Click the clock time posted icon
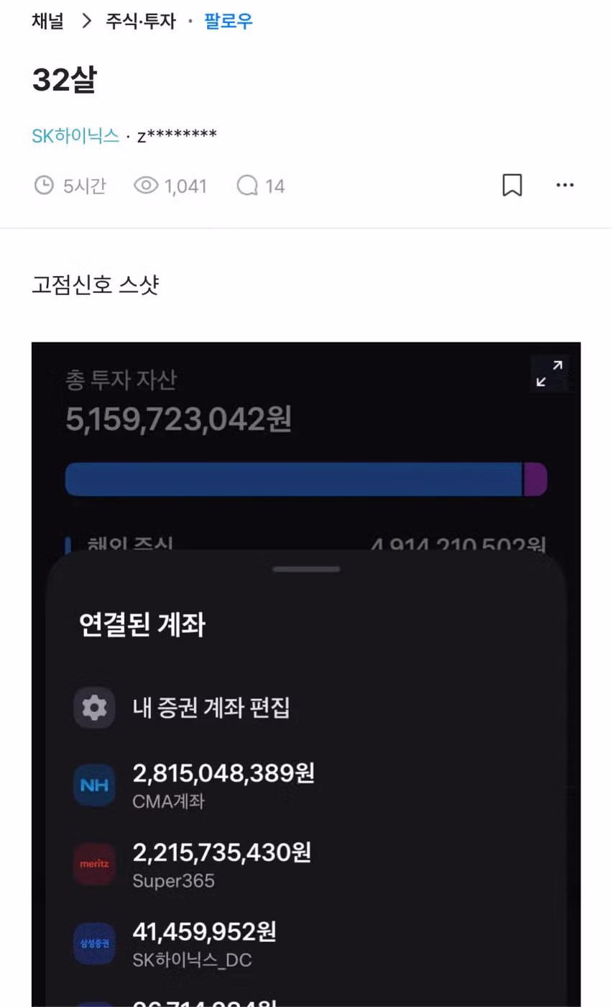This screenshot has height=1007, width=613. coord(44,186)
